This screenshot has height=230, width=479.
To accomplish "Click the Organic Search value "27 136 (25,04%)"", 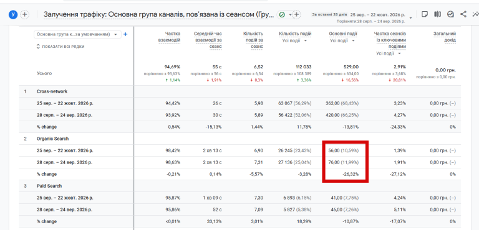I will [295, 162].
